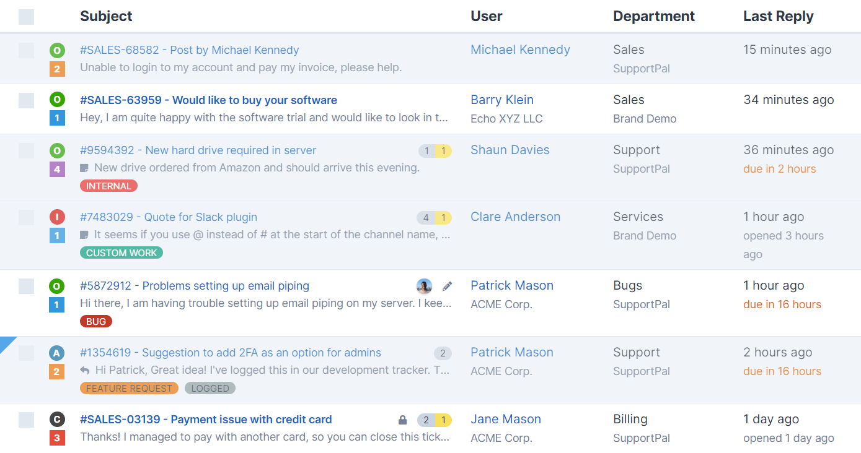Open Shaun Davies user profile

tap(510, 150)
